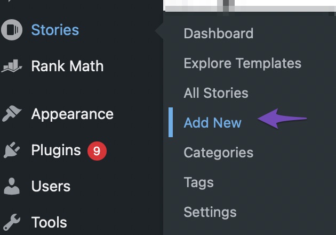The image size is (336, 235).
Task: Open Stories Settings submenu item
Action: click(210, 212)
